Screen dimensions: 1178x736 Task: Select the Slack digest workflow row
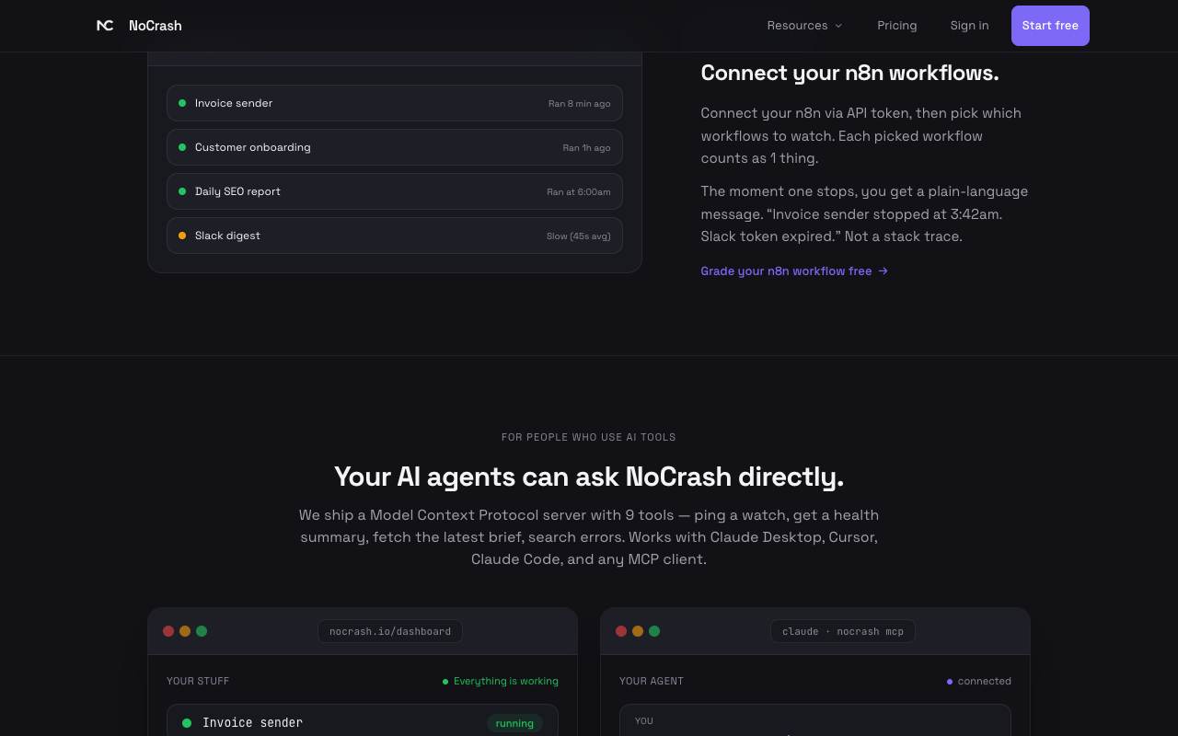pos(395,236)
